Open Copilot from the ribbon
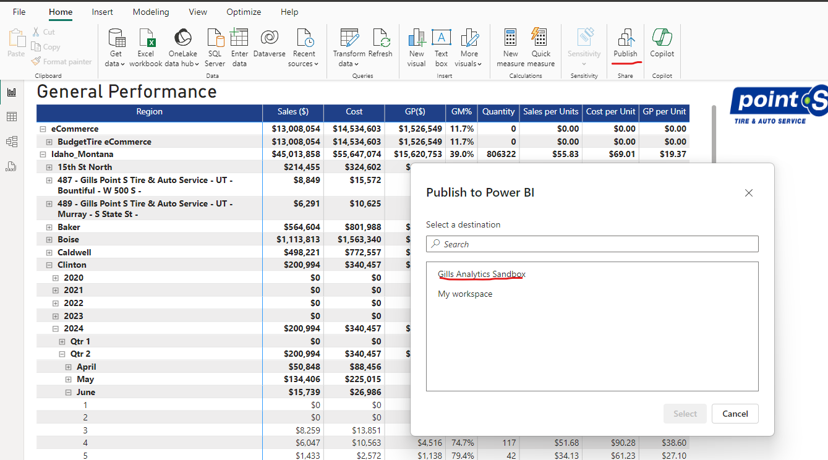The image size is (828, 460). (x=662, y=43)
